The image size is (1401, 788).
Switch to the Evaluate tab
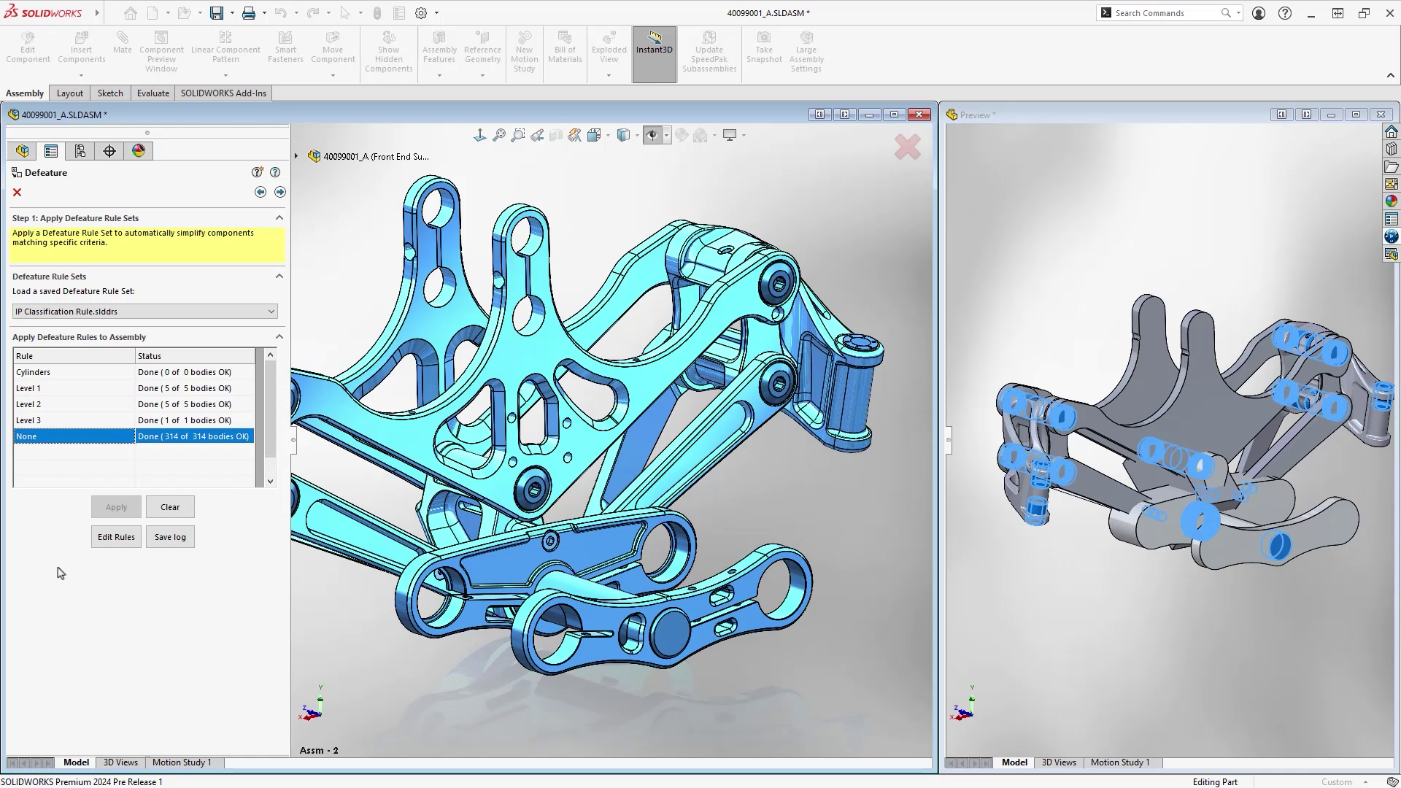coord(153,93)
